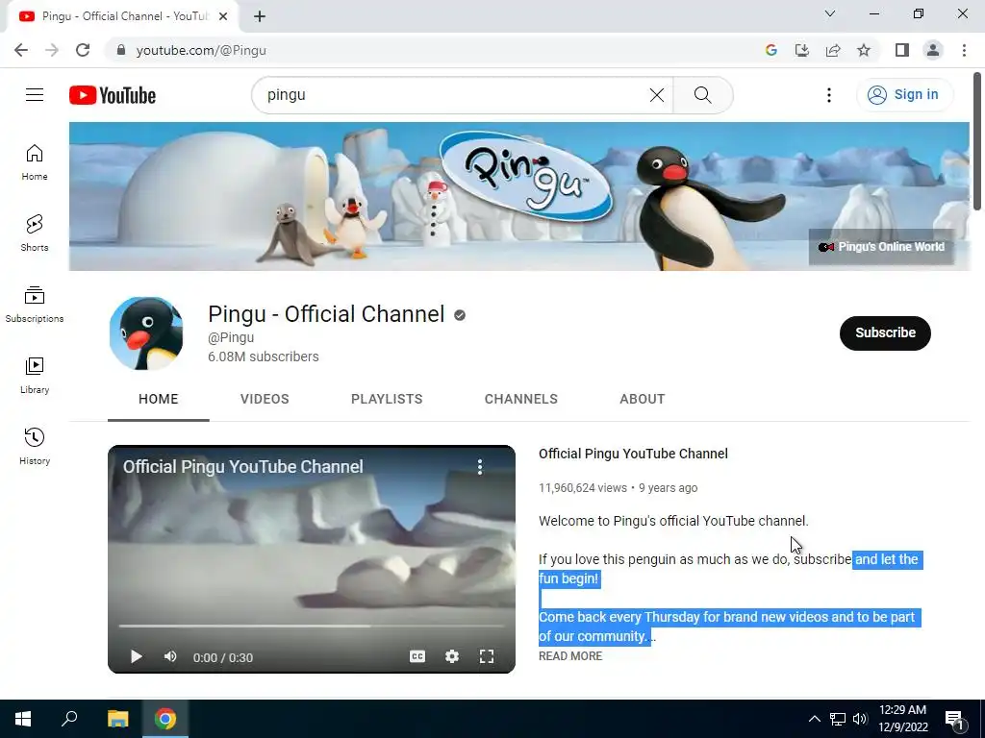This screenshot has width=985, height=738.
Task: Open the taskbar clock and calendar
Action: pos(902,719)
